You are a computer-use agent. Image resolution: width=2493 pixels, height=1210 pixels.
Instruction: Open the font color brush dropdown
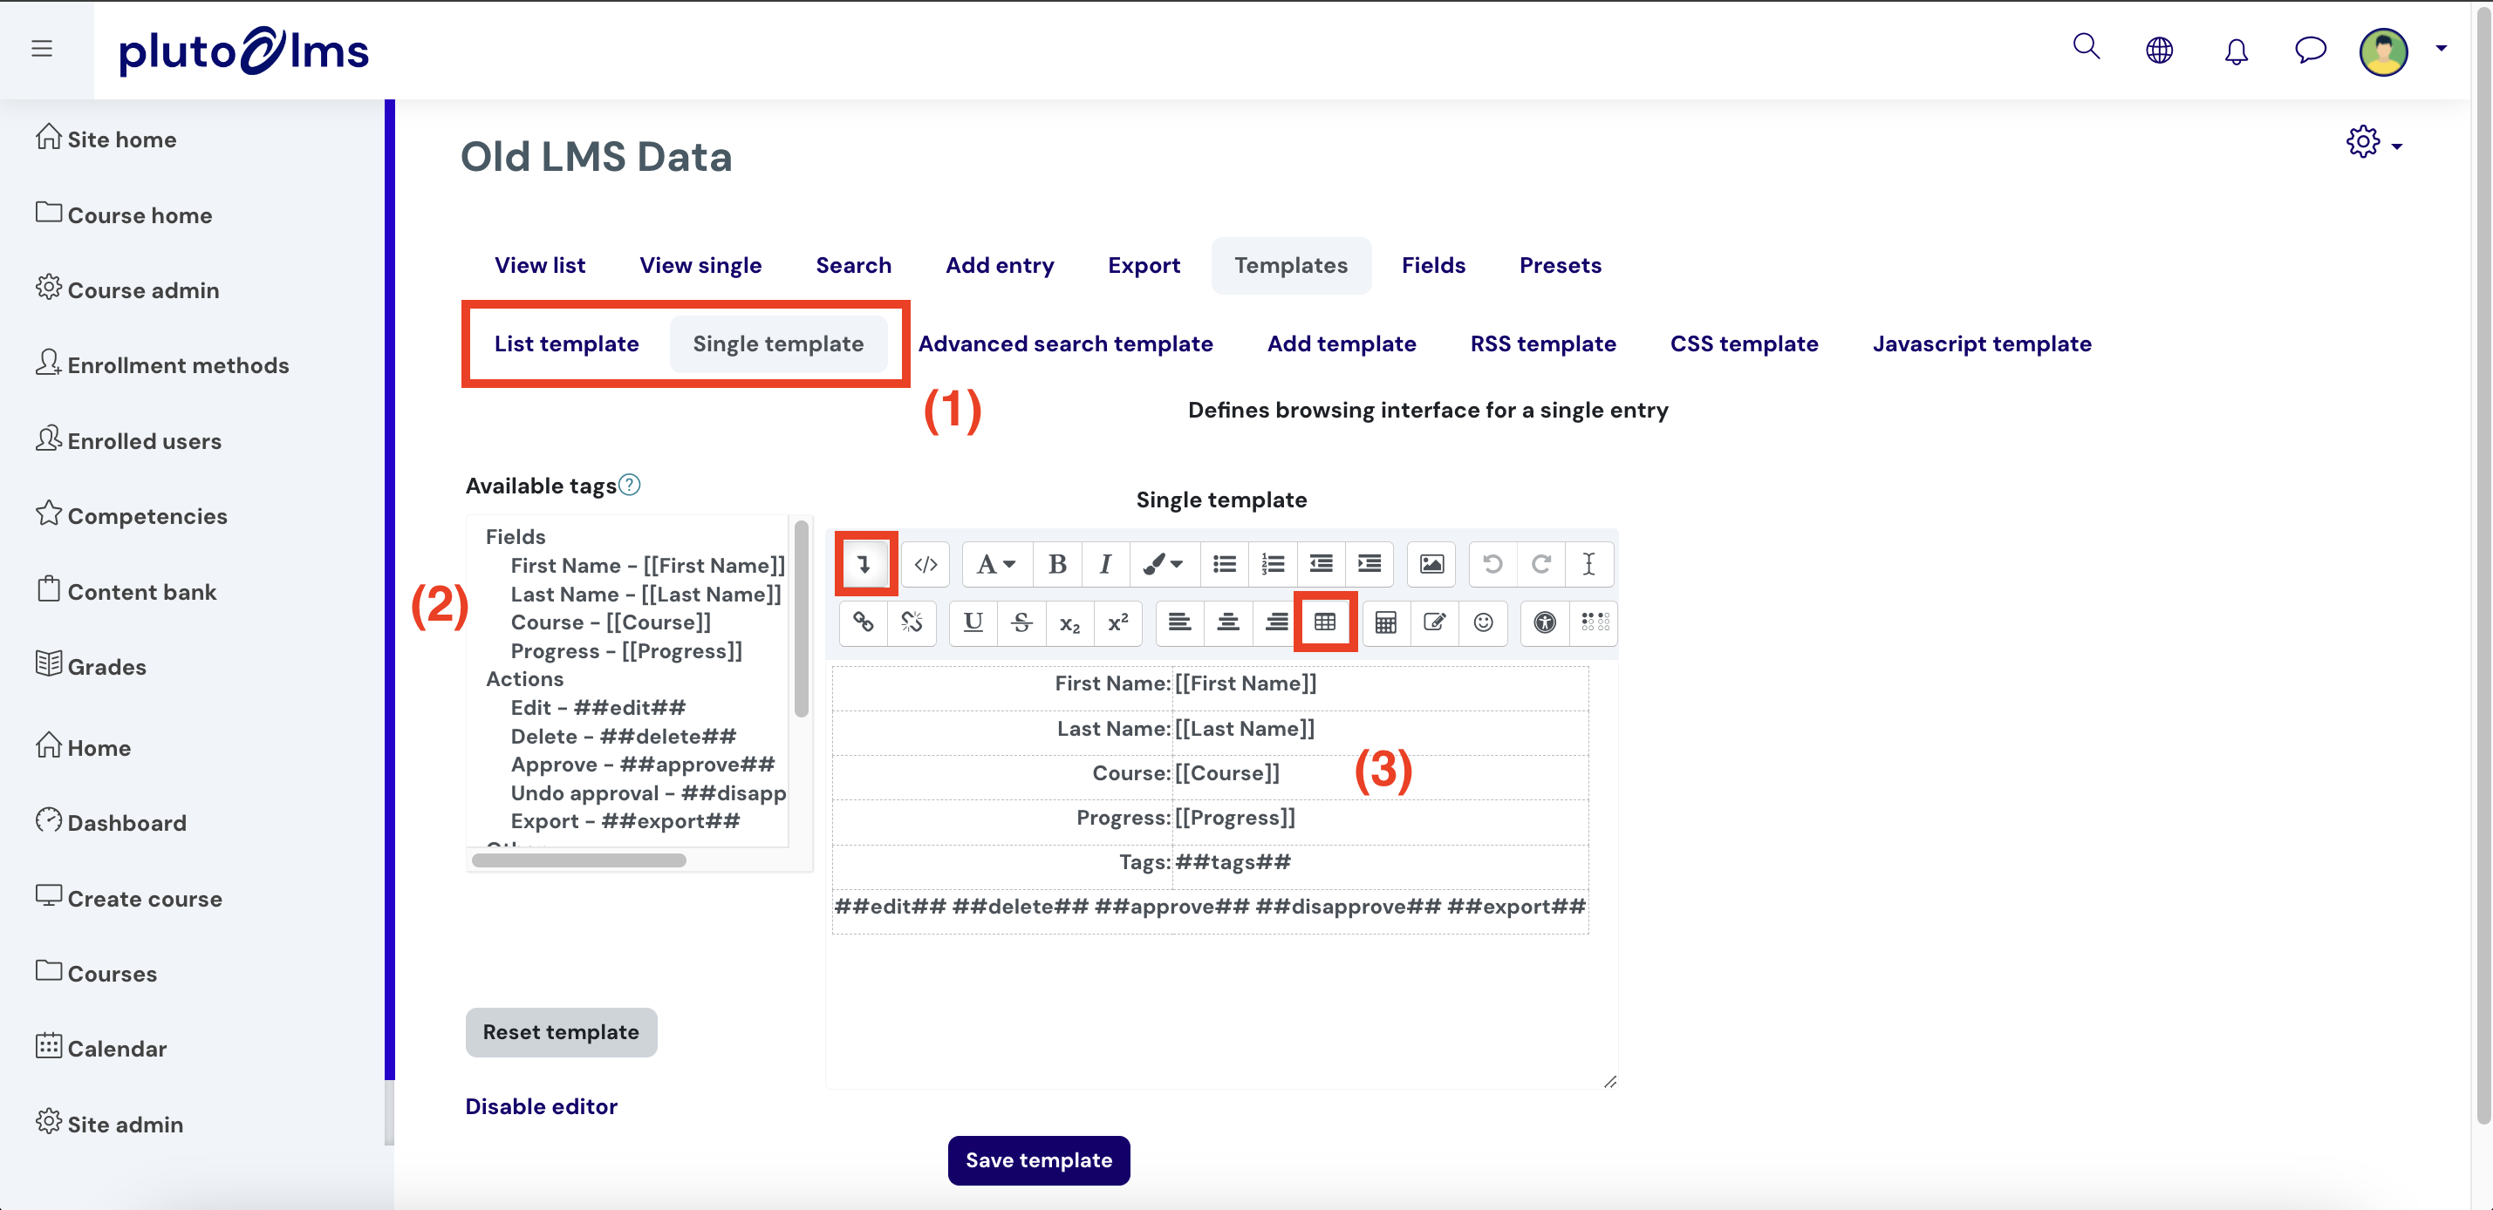point(1164,564)
